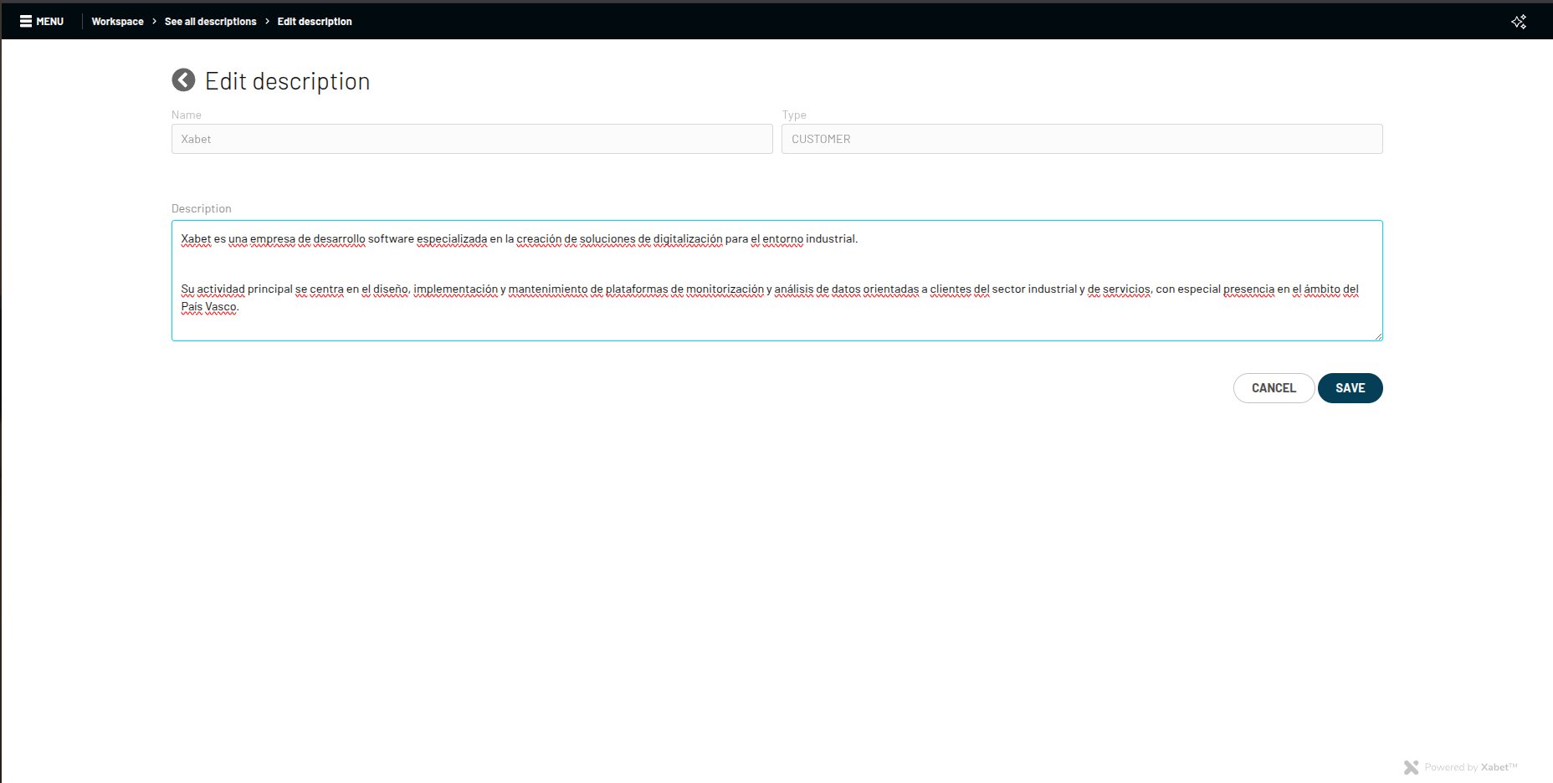Image resolution: width=1553 pixels, height=783 pixels.
Task: Click inside the Description text area
Action: coord(776,280)
